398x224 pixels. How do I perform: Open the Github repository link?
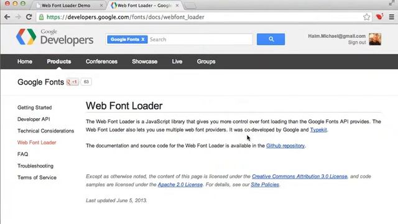point(285,146)
